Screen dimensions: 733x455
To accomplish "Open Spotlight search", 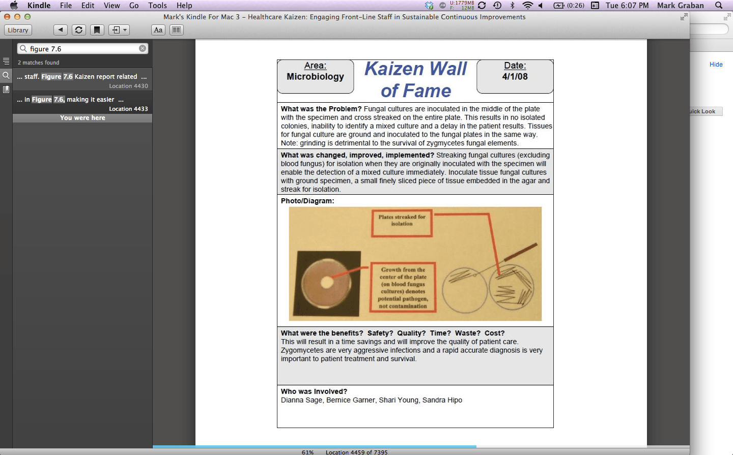I will tap(719, 6).
